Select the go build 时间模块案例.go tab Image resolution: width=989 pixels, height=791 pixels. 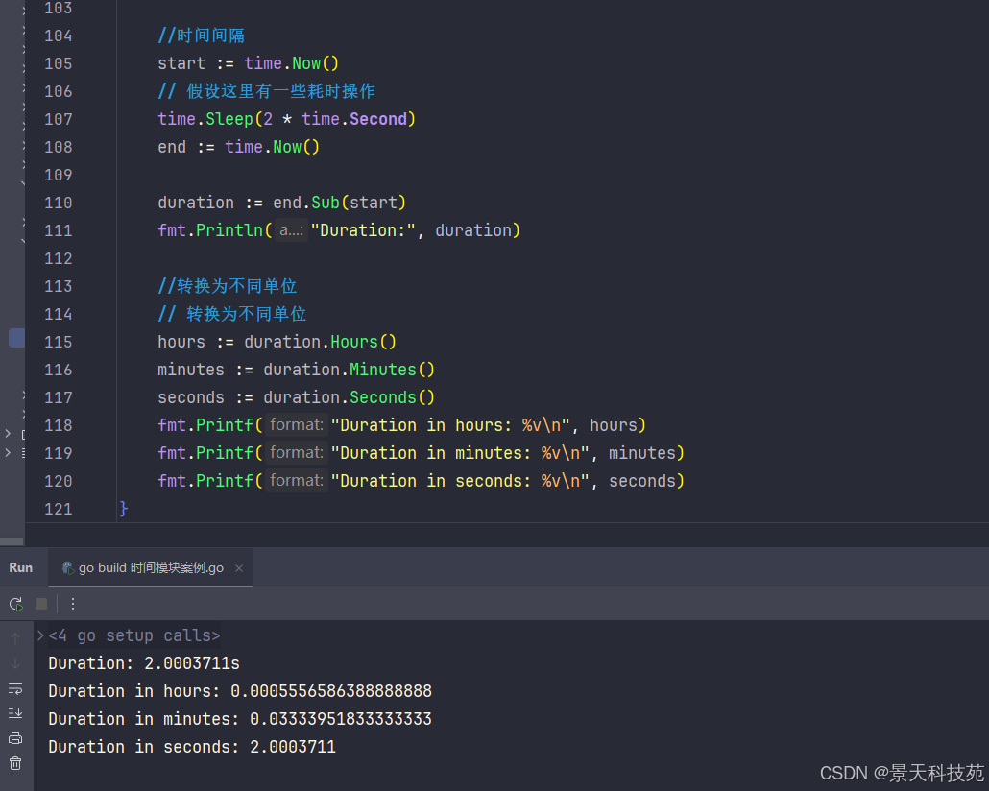point(151,567)
